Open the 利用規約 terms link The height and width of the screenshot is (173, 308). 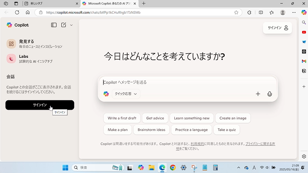click(x=198, y=144)
